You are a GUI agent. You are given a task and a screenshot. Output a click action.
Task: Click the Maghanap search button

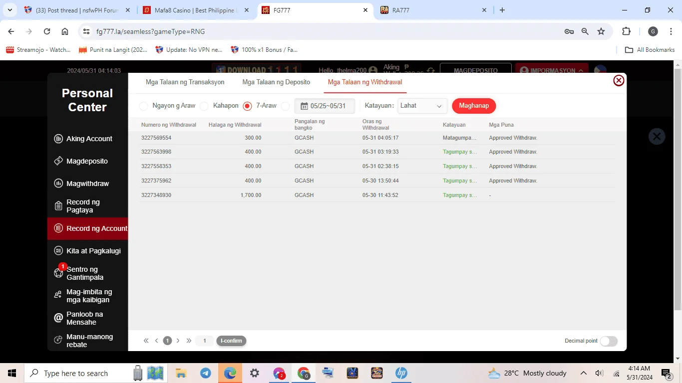tap(474, 106)
